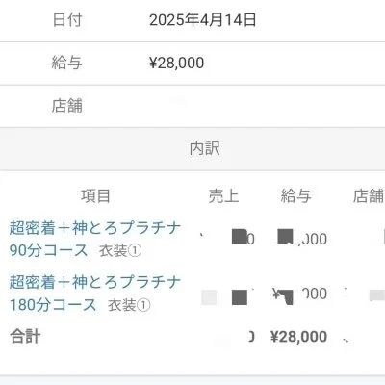Click the 店舗 label in the top summary
The height and width of the screenshot is (385, 385).
(66, 106)
